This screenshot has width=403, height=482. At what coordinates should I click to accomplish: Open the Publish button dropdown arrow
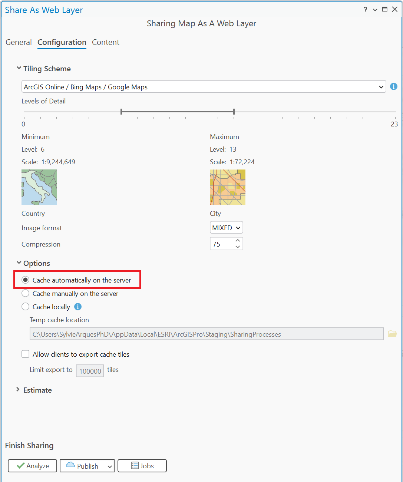[110, 466]
